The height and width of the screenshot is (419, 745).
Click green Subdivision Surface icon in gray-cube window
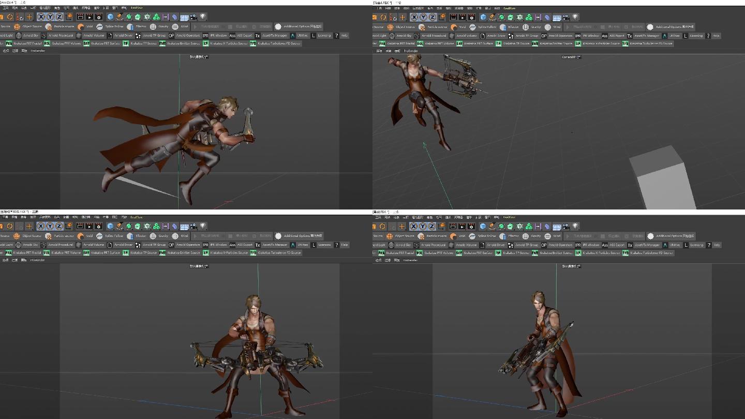pos(501,17)
